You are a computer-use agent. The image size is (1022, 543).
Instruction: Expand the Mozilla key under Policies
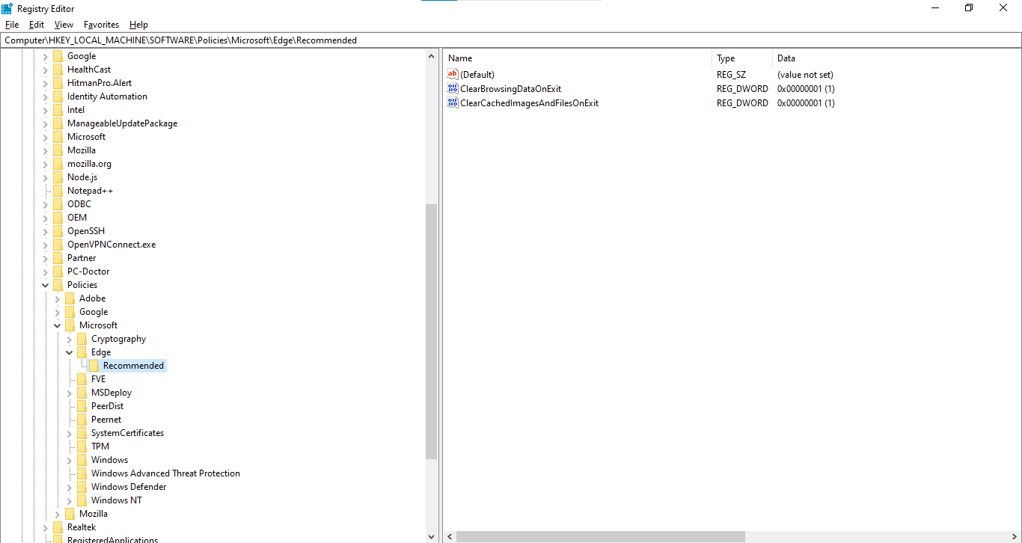click(x=58, y=514)
